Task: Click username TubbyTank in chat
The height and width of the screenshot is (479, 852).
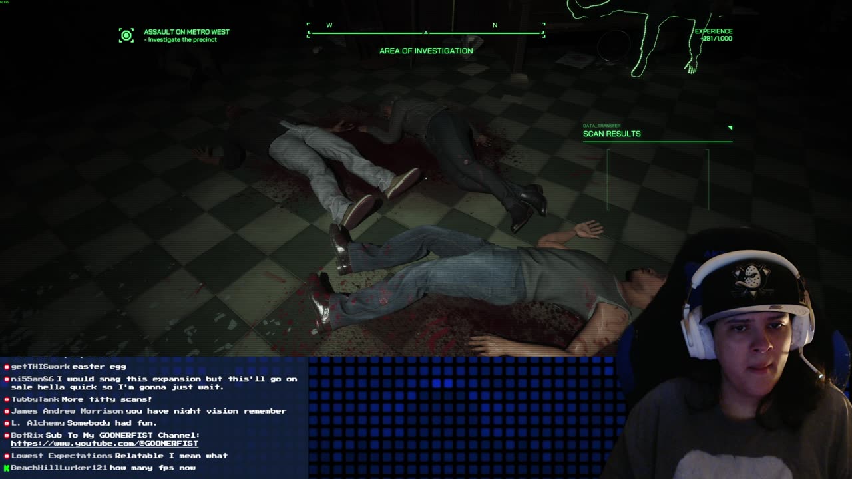Action: 35,399
